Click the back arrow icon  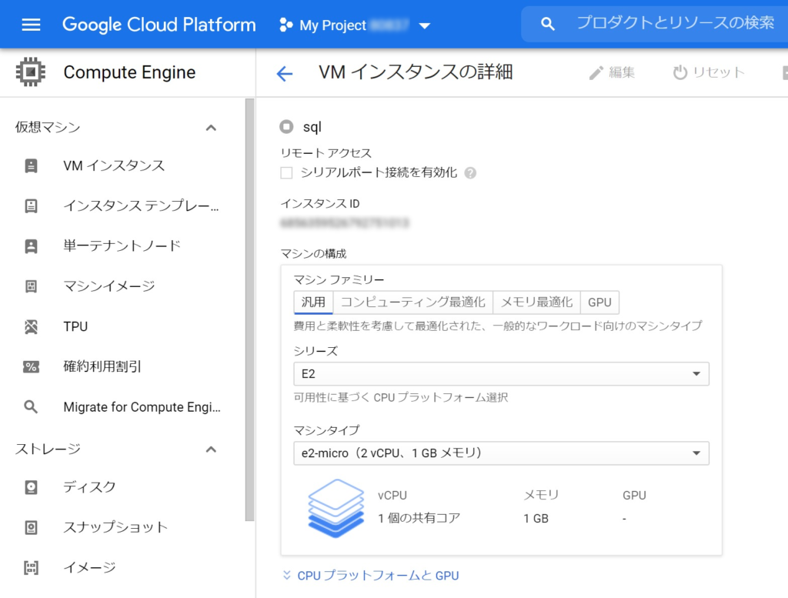click(x=285, y=73)
